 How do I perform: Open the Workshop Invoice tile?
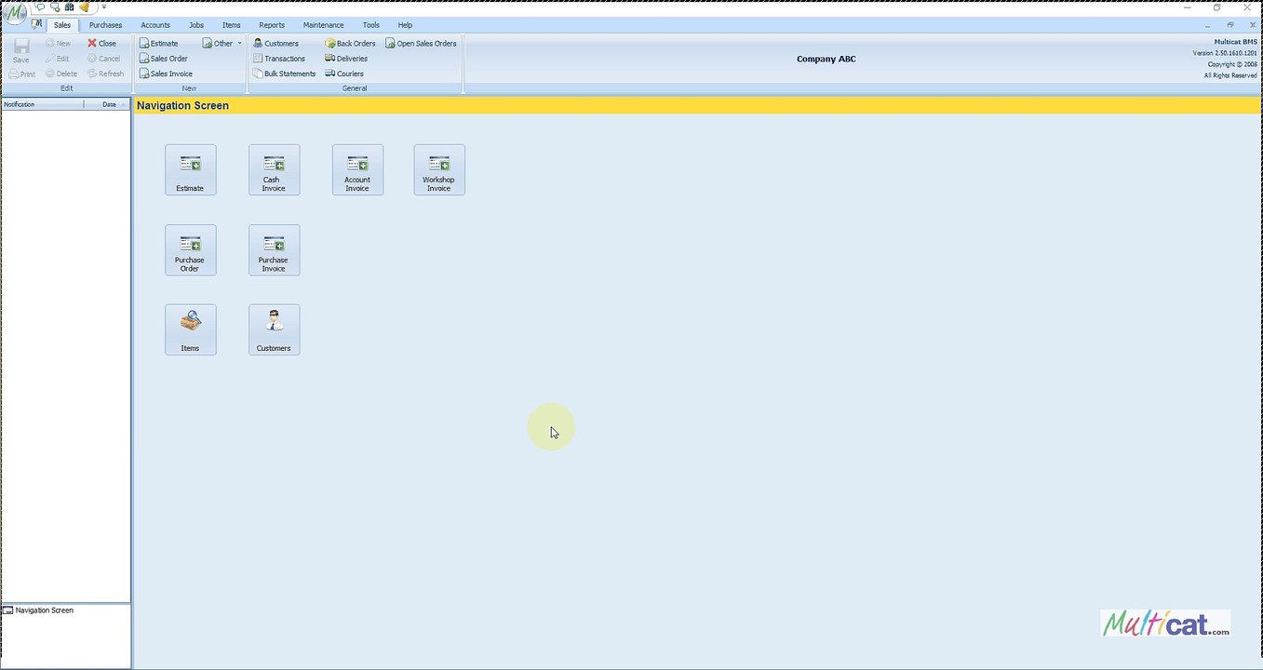click(439, 169)
